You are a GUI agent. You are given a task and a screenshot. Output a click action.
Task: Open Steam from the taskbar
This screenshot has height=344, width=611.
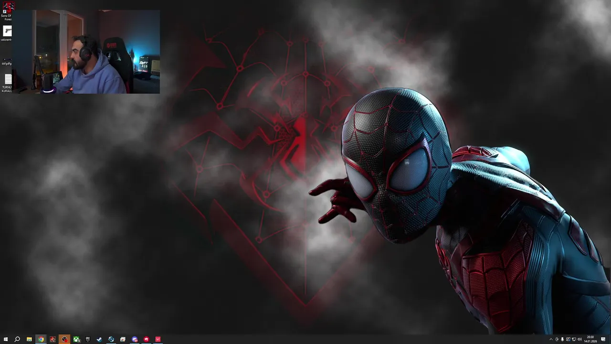99,339
